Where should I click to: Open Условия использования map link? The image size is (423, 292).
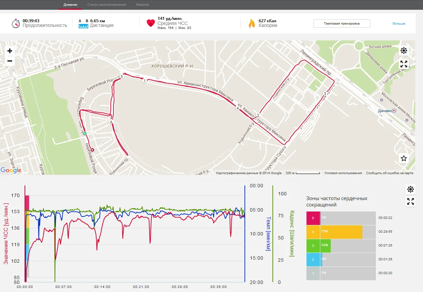pyautogui.click(x=343, y=173)
